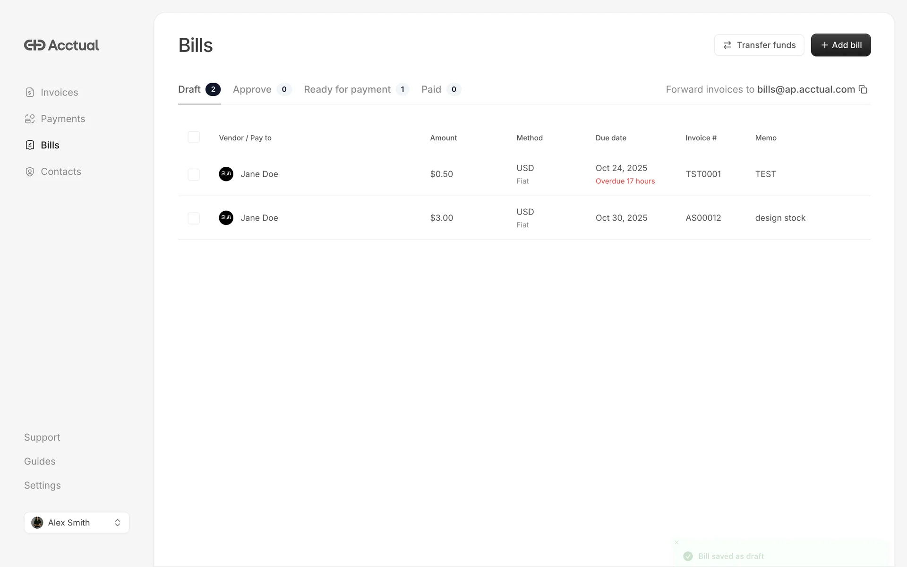The height and width of the screenshot is (567, 907).
Task: Copy the bills forwarding email address
Action: click(x=863, y=89)
